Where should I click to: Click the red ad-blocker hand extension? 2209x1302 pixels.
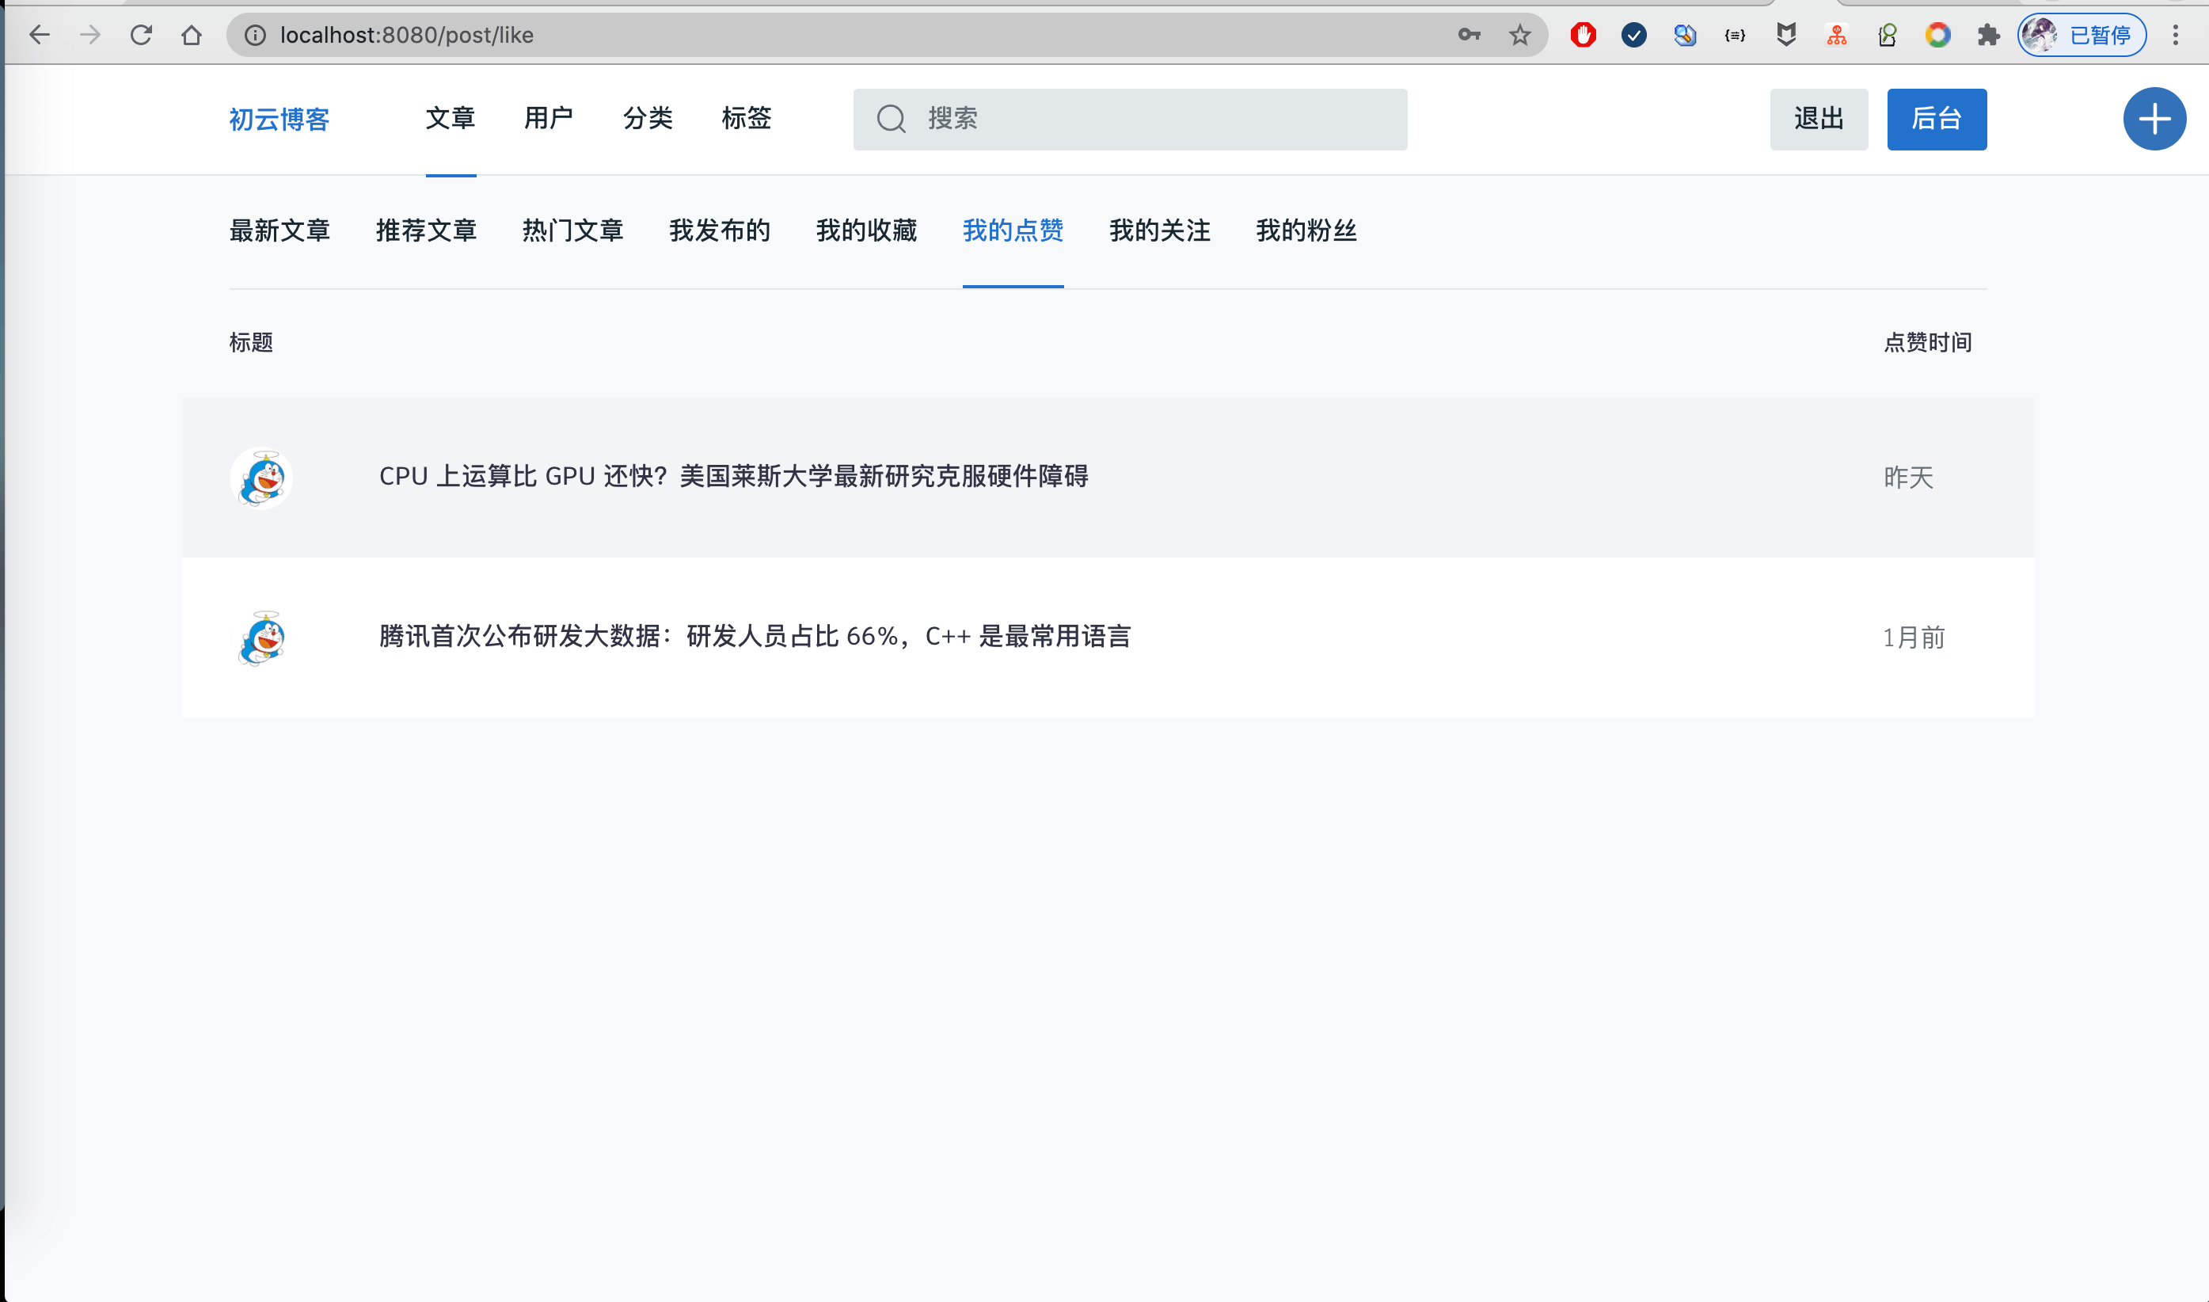point(1583,35)
